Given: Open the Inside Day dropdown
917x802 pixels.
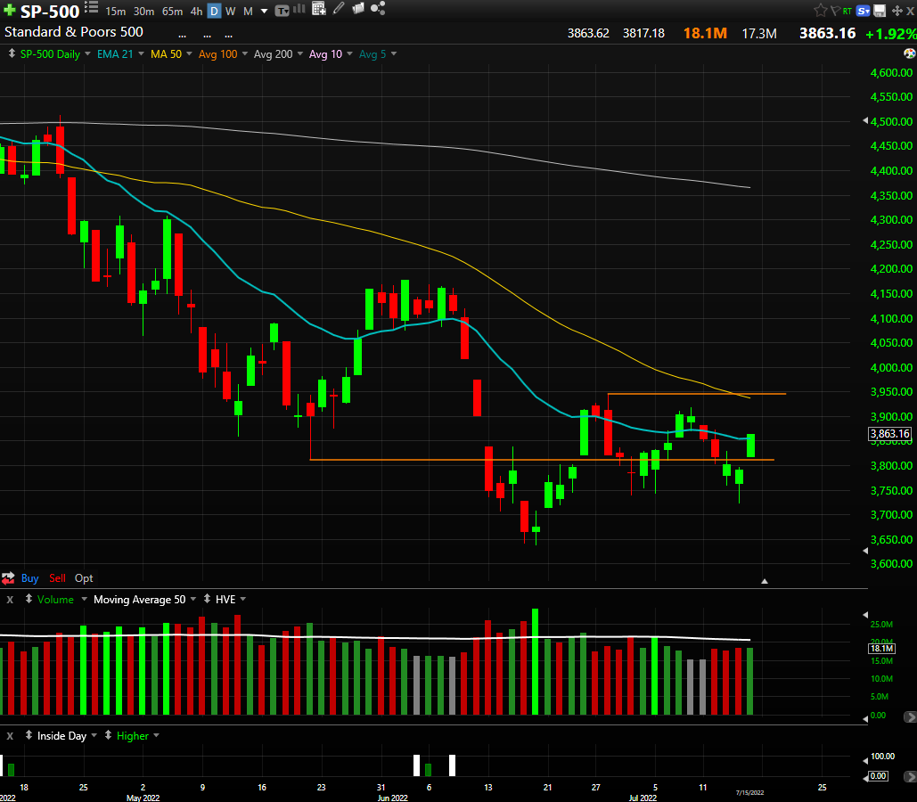Looking at the screenshot, I should click(x=94, y=735).
